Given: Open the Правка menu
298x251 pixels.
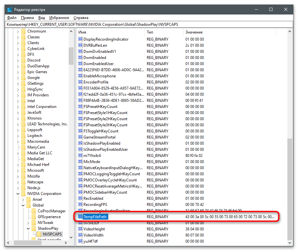Looking at the screenshot, I should pos(27,18).
